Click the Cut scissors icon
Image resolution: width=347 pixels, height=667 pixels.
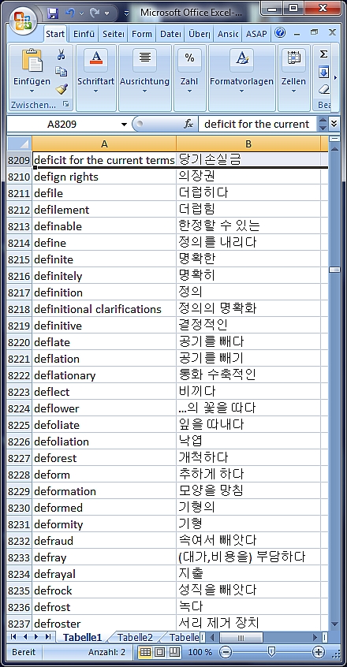pyautogui.click(x=62, y=54)
